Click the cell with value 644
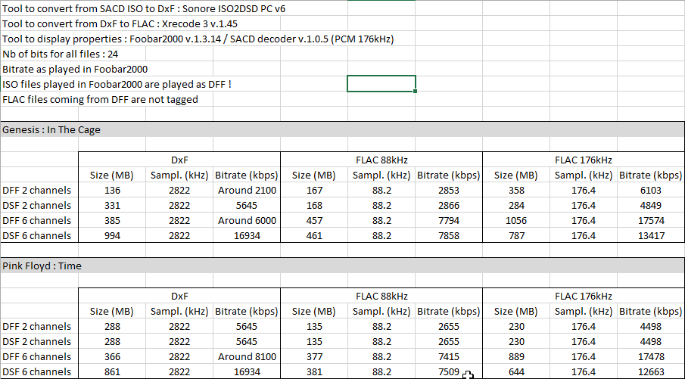 pos(516,372)
